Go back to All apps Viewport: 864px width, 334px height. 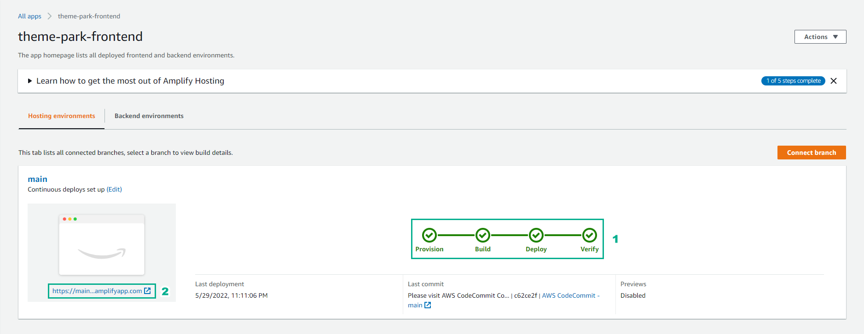[29, 16]
